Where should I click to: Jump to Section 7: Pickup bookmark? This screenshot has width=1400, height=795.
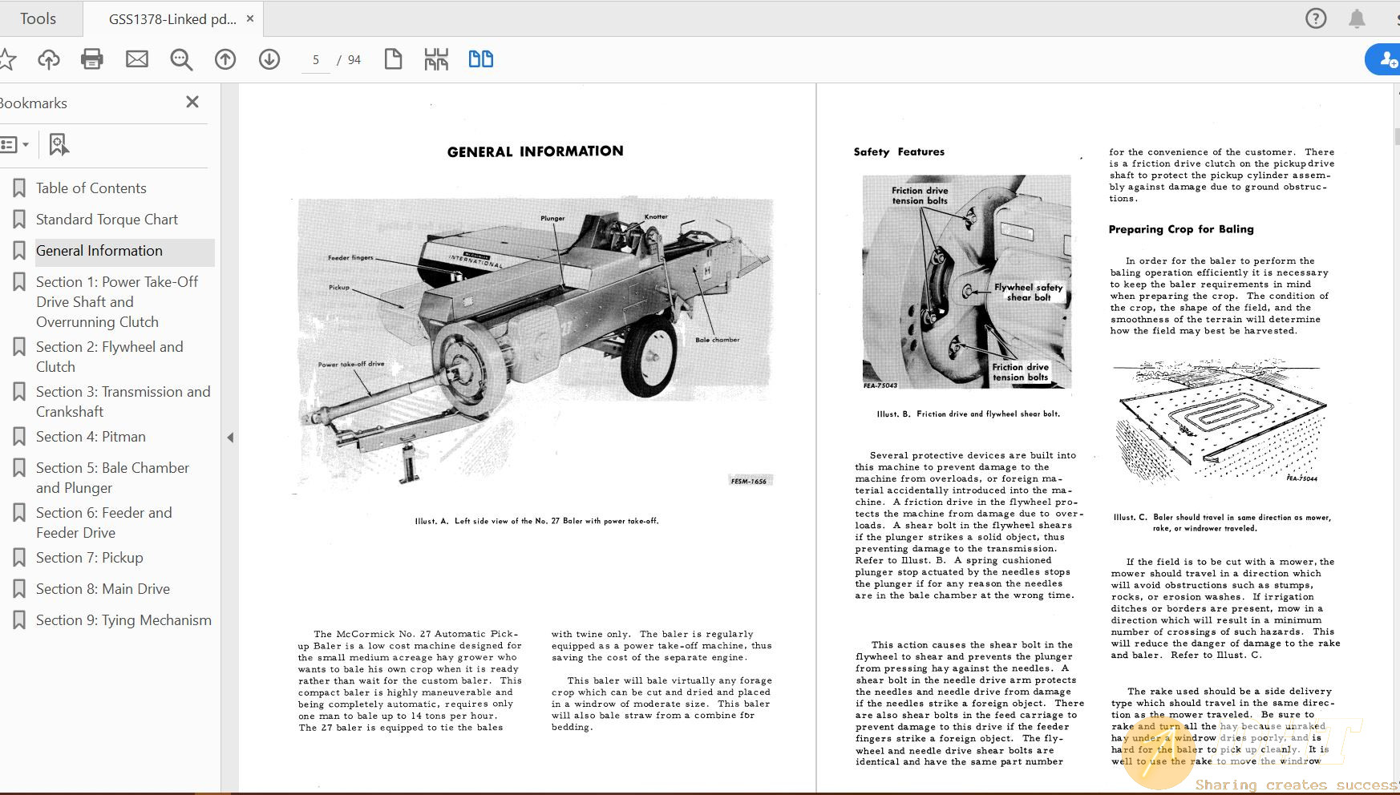89,558
